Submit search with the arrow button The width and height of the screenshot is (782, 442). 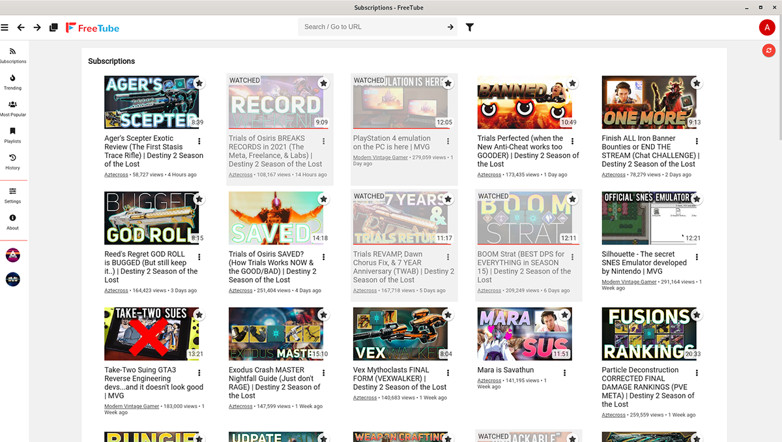[450, 27]
